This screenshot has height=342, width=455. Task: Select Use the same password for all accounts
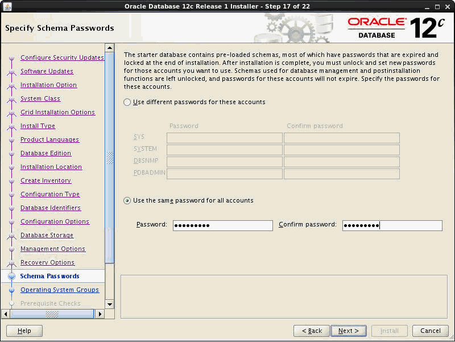(126, 200)
